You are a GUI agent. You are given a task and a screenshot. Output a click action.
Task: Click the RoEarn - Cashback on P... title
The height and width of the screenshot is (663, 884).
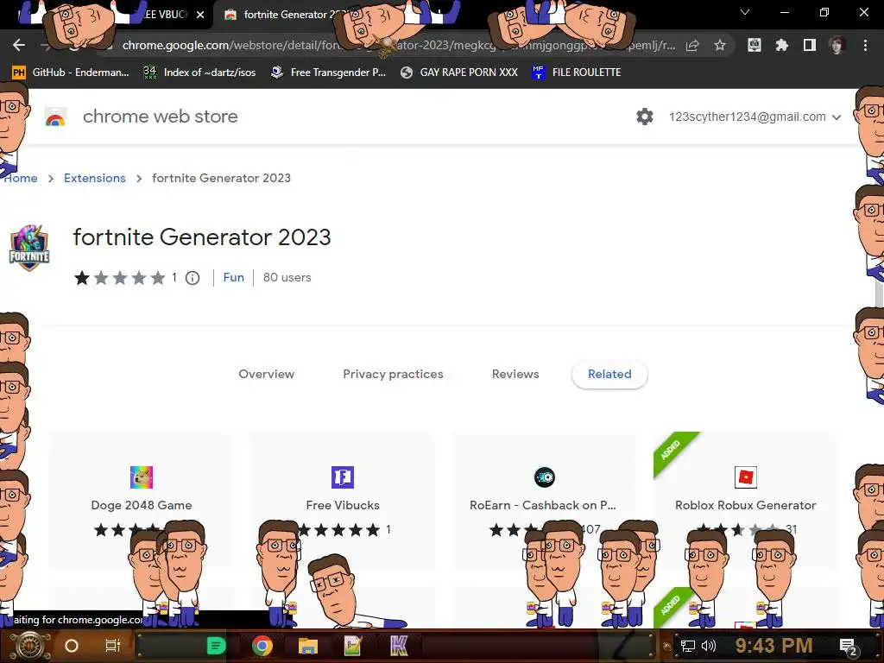pos(543,505)
